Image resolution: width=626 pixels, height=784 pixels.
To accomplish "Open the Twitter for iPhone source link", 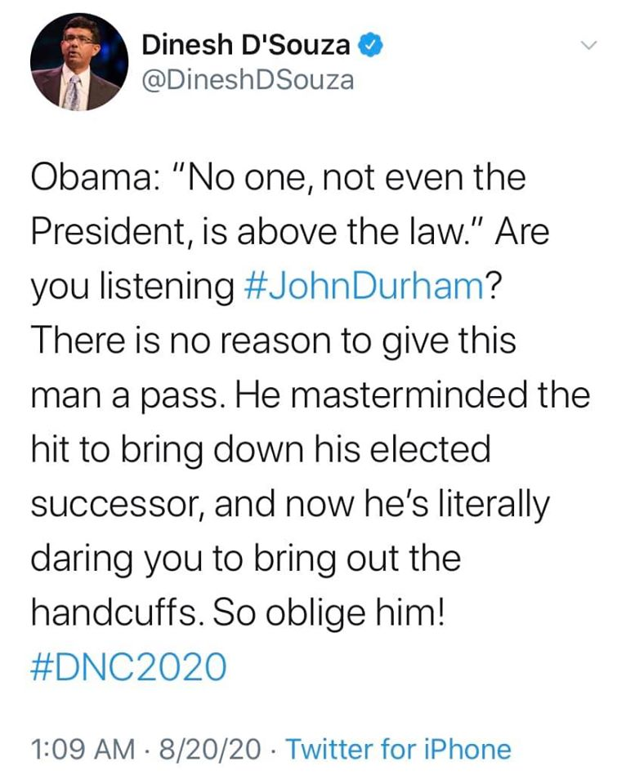I will pyautogui.click(x=398, y=749).
